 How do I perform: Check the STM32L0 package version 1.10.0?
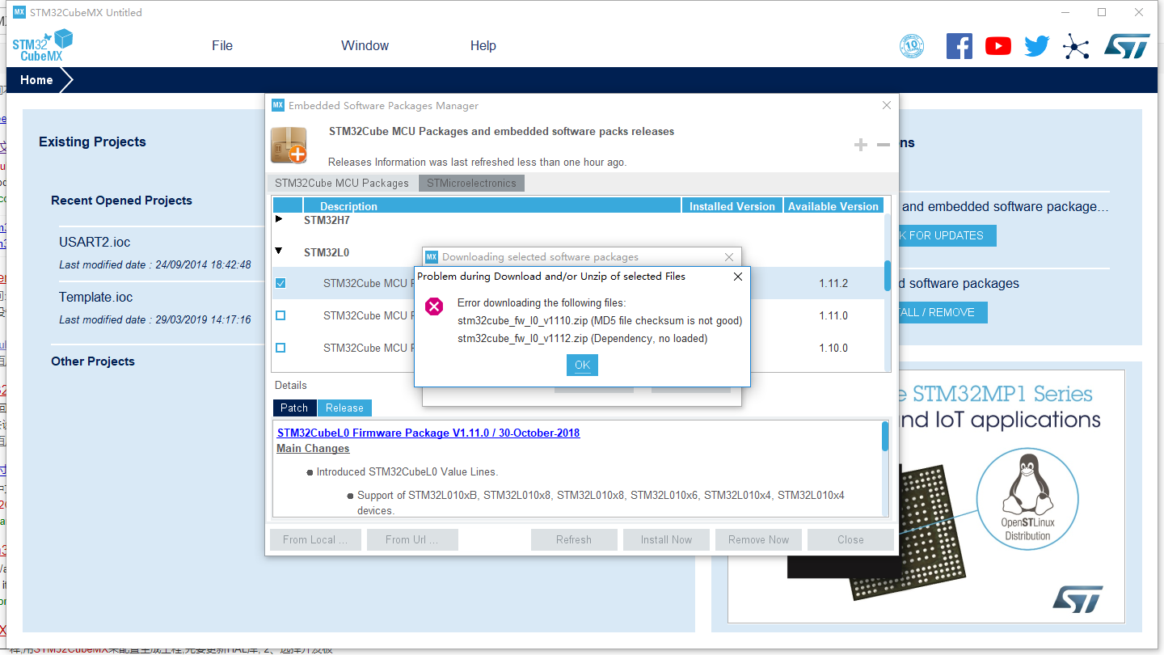coord(280,348)
